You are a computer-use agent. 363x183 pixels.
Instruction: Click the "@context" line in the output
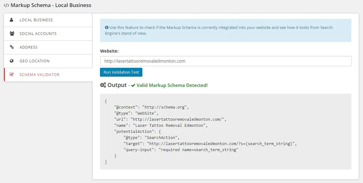tap(152, 107)
